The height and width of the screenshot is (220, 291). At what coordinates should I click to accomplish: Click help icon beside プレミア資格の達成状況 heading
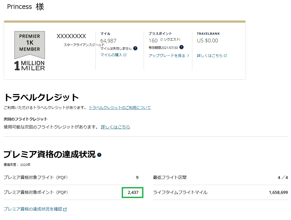99,155
